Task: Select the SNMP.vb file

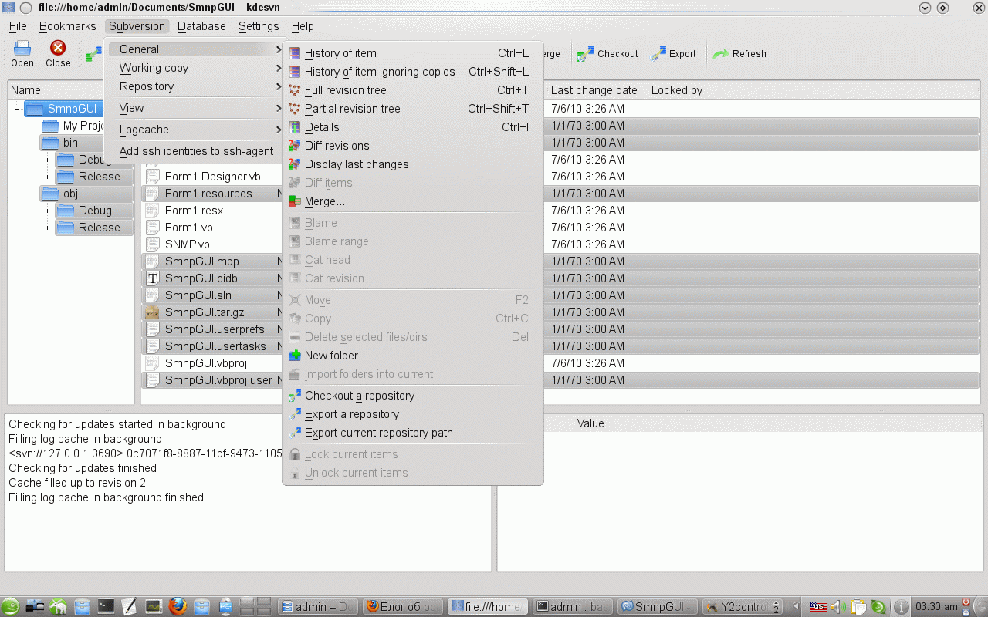Action: tap(188, 244)
